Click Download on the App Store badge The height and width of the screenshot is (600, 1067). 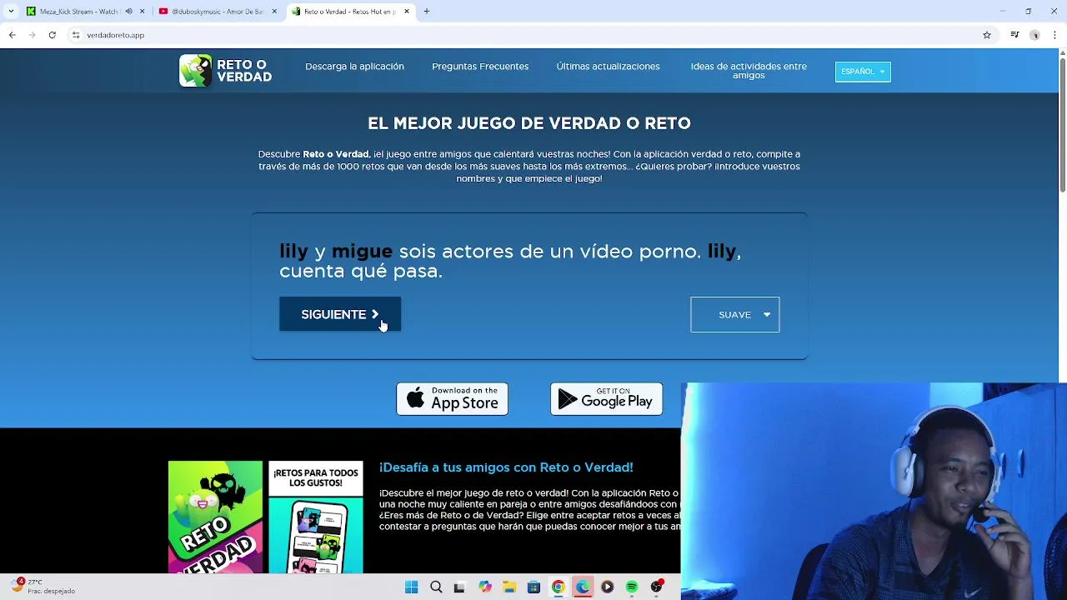point(452,399)
